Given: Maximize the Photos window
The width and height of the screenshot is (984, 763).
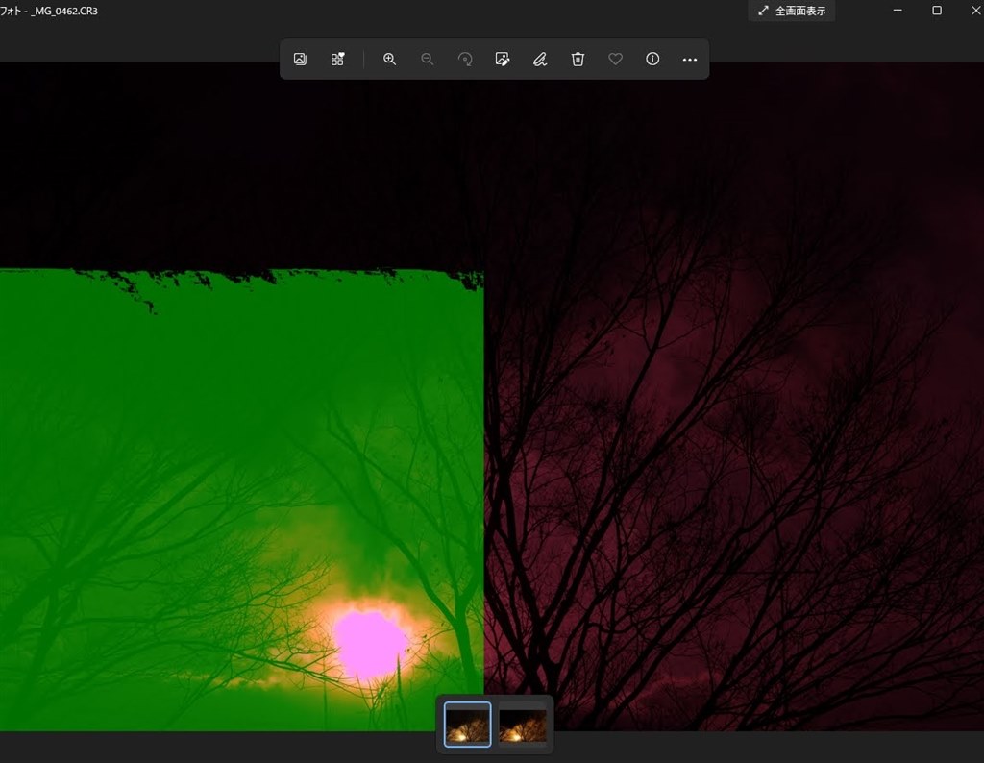Looking at the screenshot, I should pos(937,11).
